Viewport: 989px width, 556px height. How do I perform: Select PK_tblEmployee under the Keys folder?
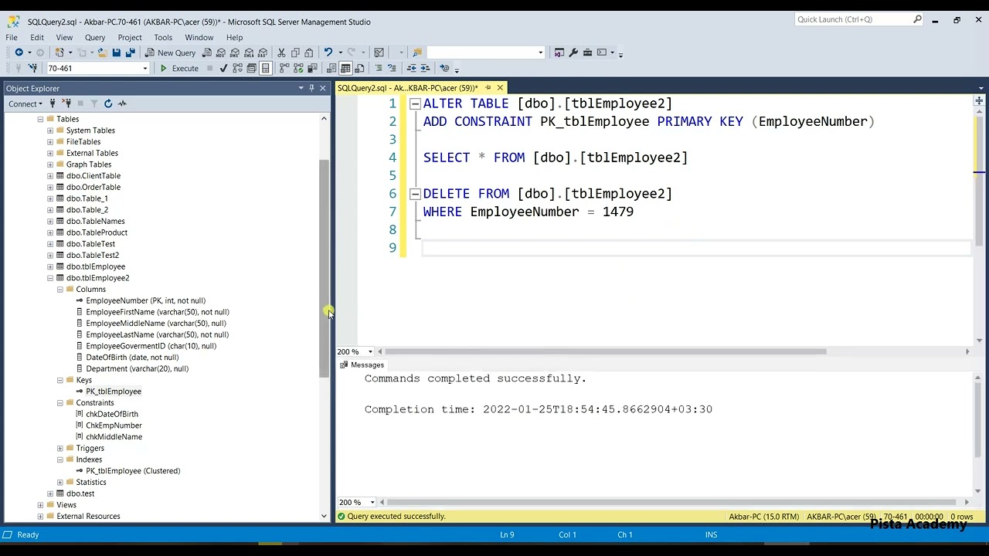pos(114,392)
